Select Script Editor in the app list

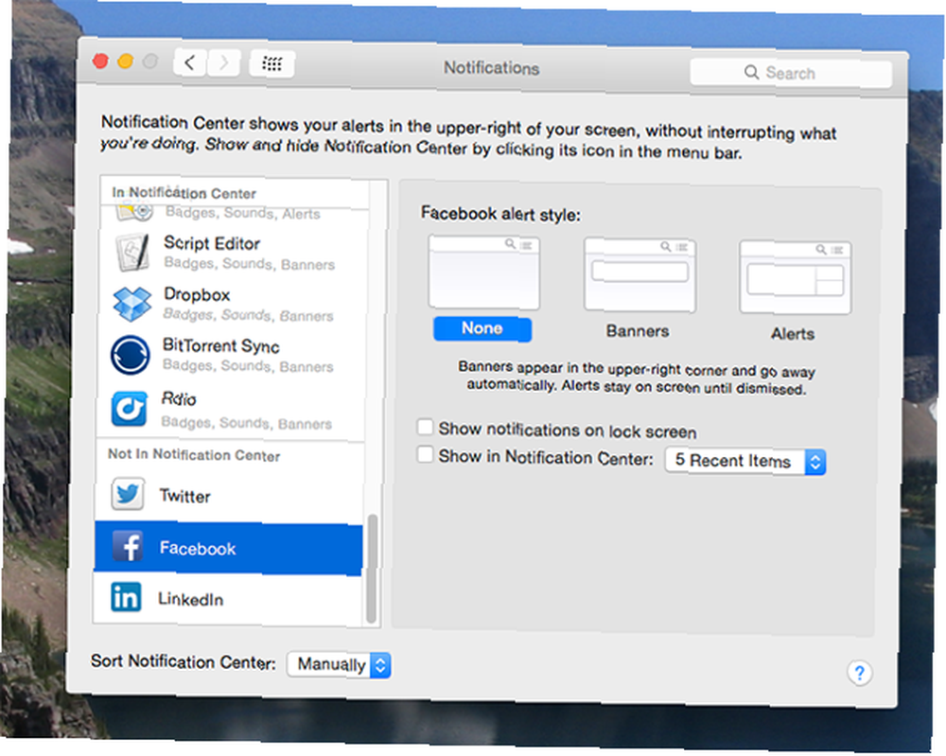[233, 254]
